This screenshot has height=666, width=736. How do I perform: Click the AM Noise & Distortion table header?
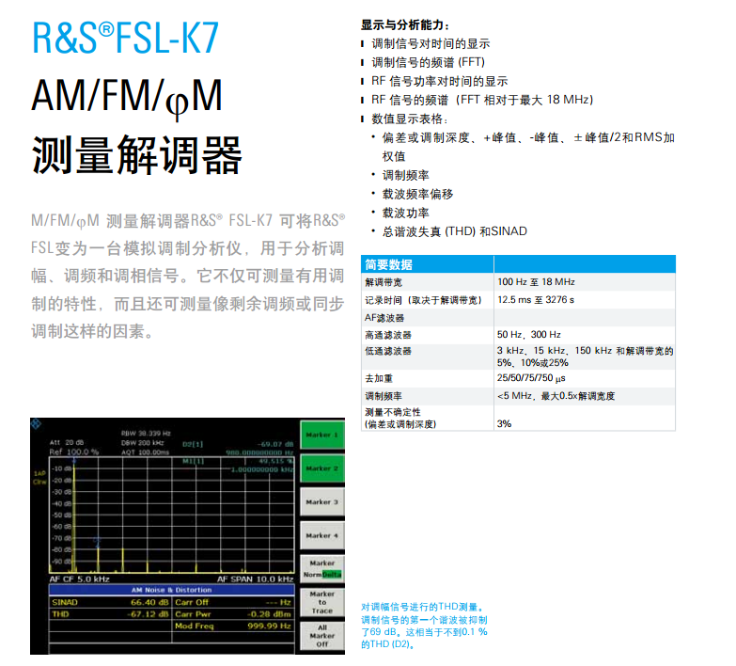pos(171,590)
